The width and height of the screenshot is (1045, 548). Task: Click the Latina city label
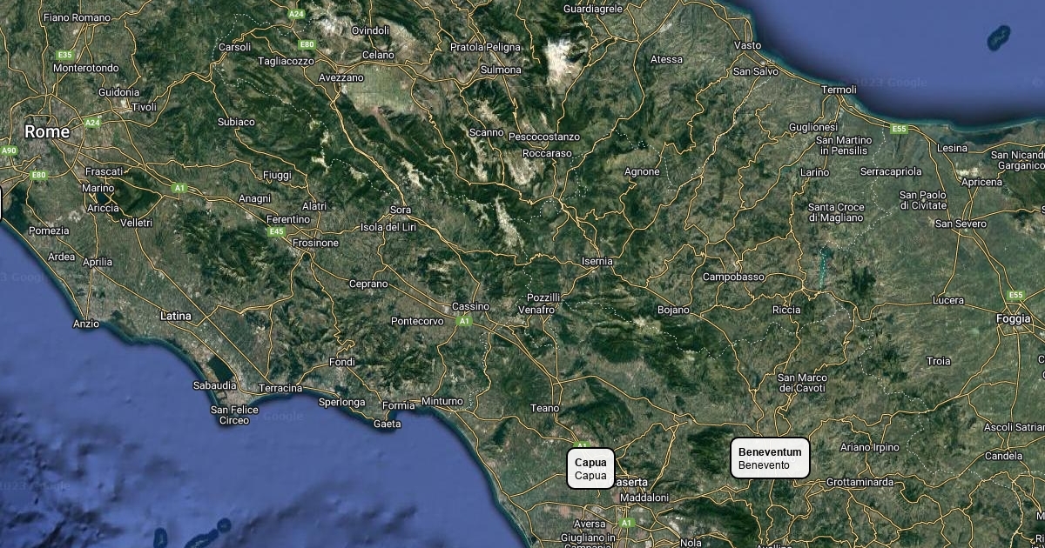pos(176,316)
